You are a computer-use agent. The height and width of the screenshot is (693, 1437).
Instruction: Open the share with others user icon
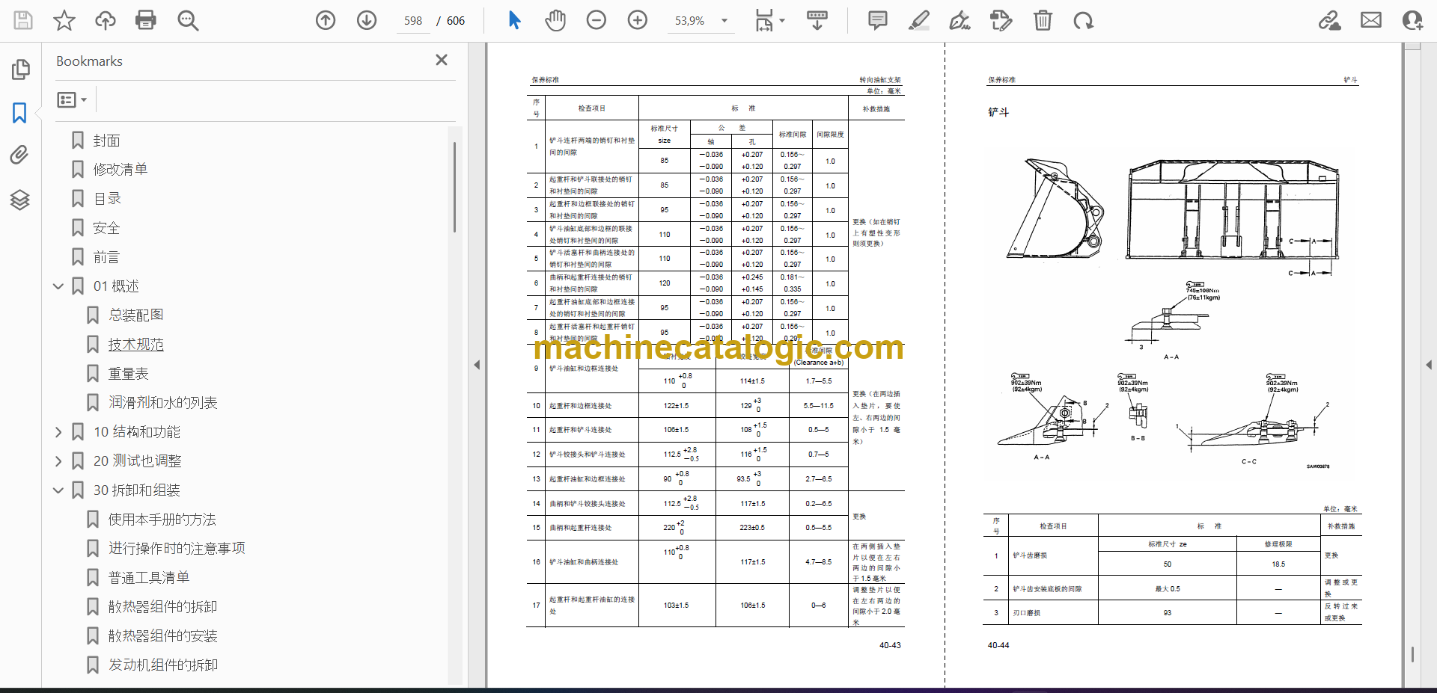point(1412,20)
